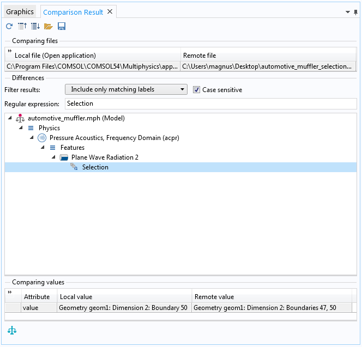Click the Comparing files table column chooser arrows
Image resolution: width=362 pixels, height=347 pixels.
(x=9, y=51)
